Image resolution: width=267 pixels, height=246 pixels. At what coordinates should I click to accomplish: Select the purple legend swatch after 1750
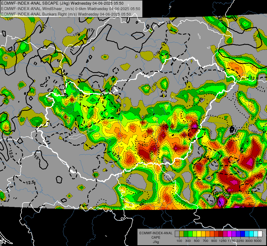(234, 234)
